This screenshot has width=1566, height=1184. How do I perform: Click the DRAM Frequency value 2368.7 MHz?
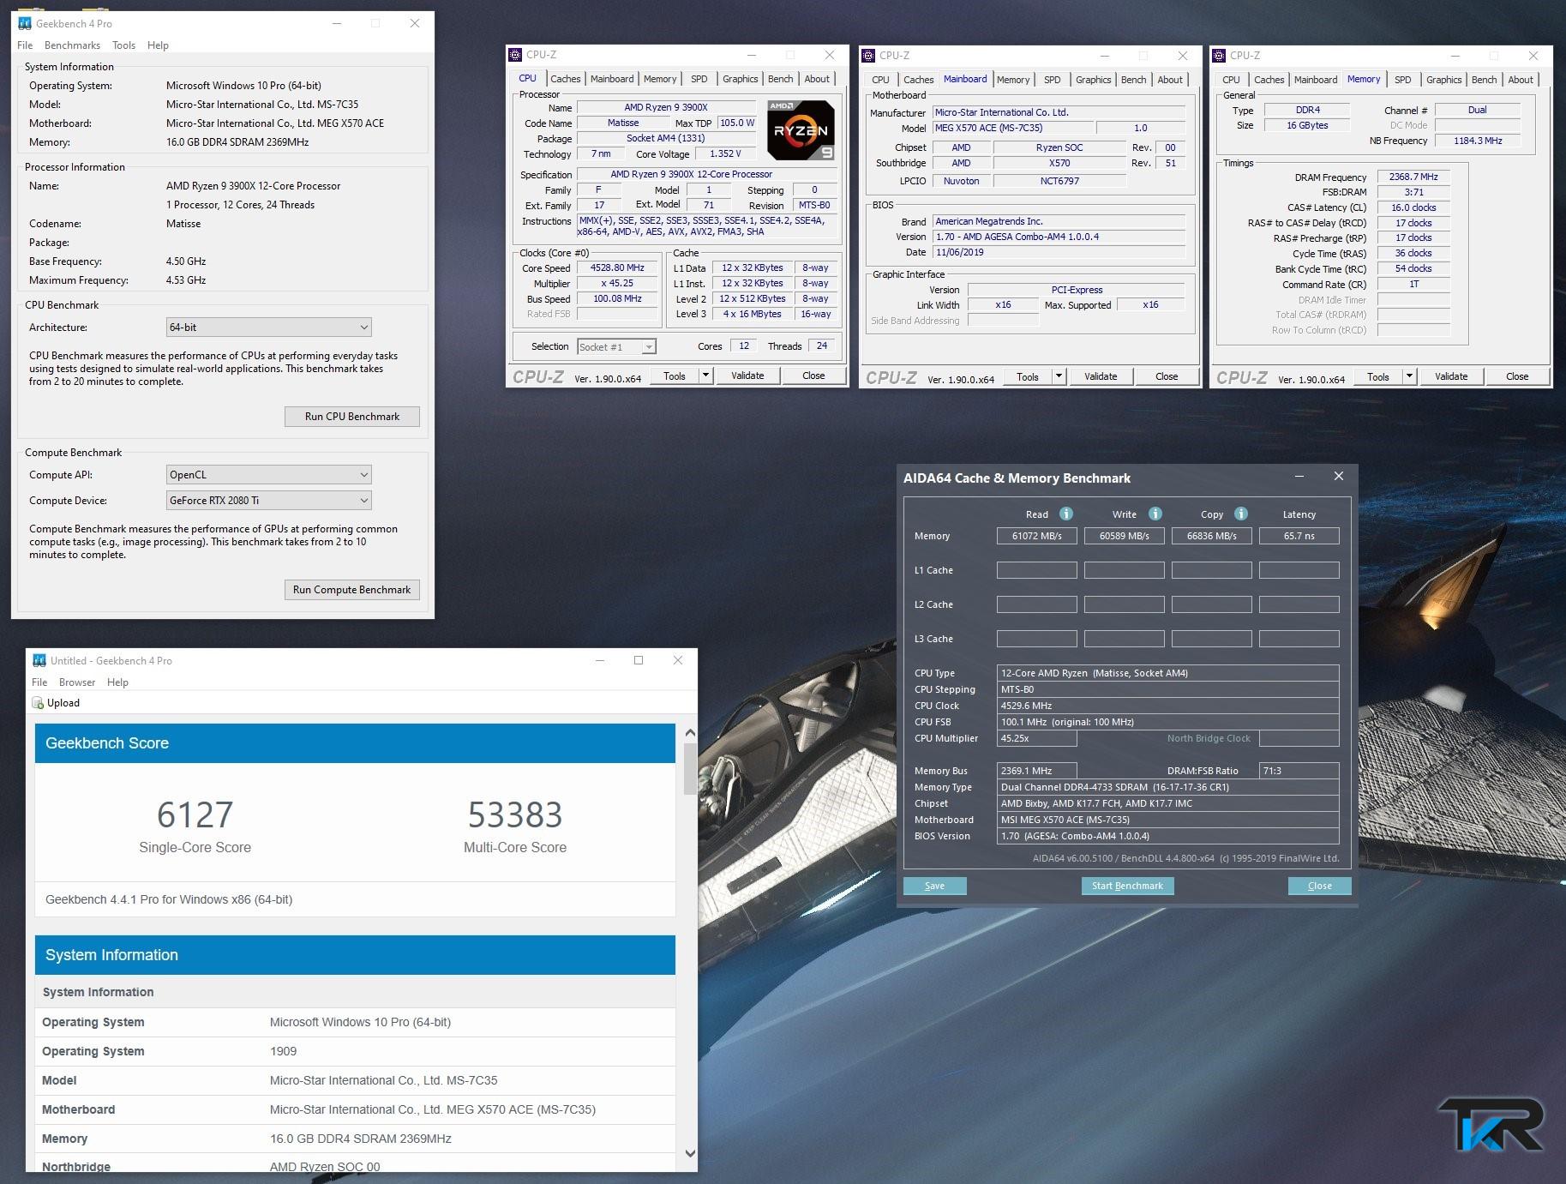point(1413,177)
